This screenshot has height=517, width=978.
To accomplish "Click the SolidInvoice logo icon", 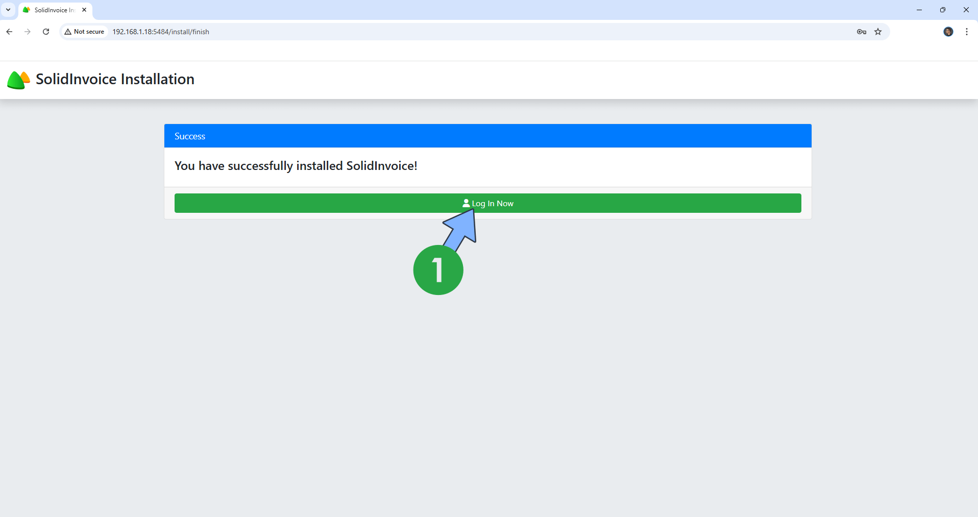I will (x=18, y=80).
